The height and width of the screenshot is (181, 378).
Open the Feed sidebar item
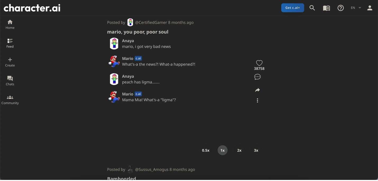[x=10, y=43]
